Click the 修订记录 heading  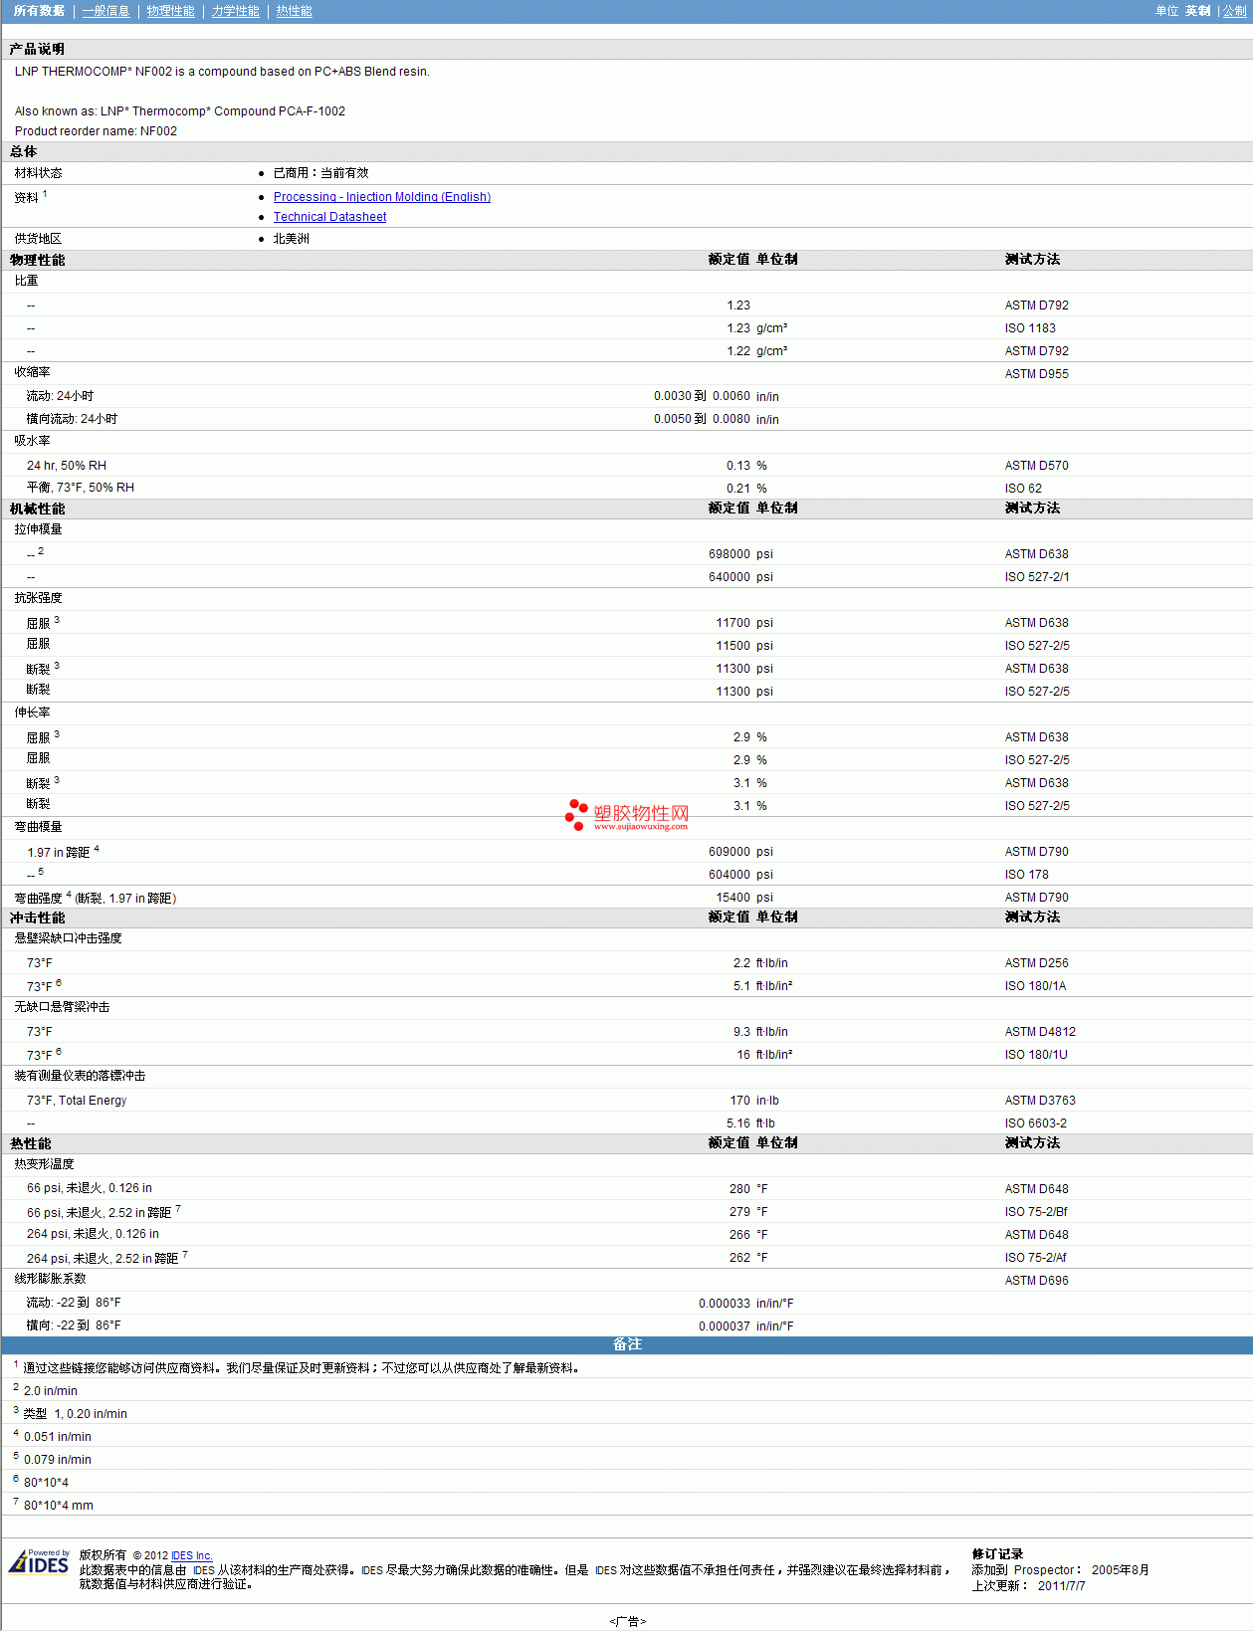pos(997,1554)
